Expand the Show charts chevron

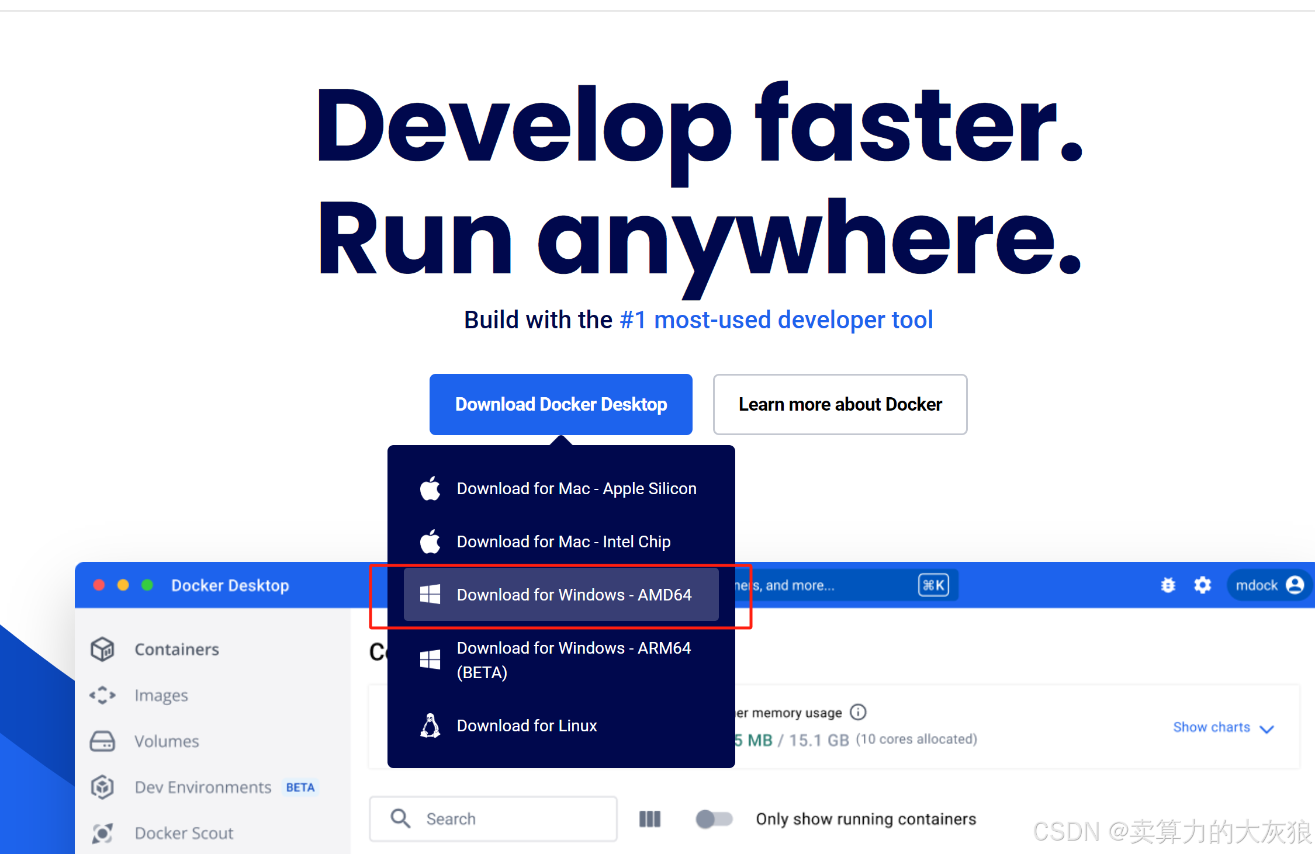click(x=1266, y=728)
